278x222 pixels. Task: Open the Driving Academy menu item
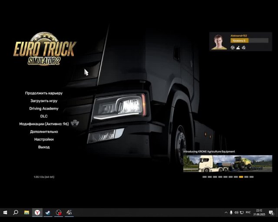point(44,109)
